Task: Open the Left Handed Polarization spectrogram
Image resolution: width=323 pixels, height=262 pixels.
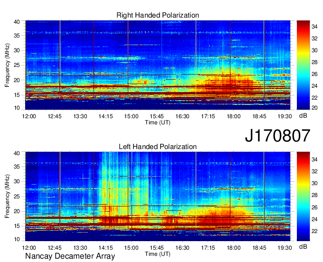Action: point(158,196)
